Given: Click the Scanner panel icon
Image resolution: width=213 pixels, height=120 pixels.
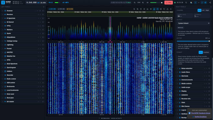Looking at the screenshot, I should click(x=5, y=11).
